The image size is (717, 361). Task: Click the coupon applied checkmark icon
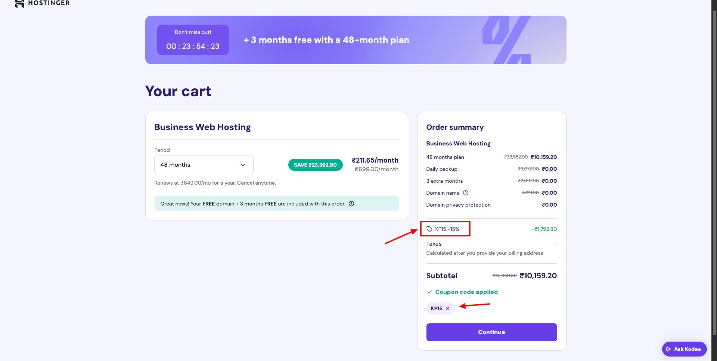coord(430,292)
